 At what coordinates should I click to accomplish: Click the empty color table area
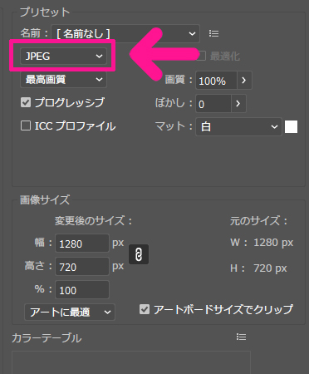(x=131, y=362)
